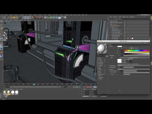Toggle the Y axis lock button

click(x=27, y=18)
